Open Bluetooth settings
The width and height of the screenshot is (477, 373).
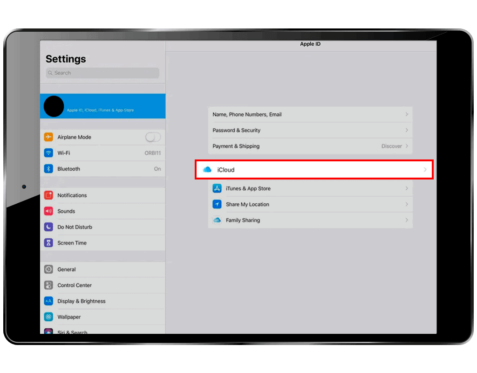click(x=103, y=169)
